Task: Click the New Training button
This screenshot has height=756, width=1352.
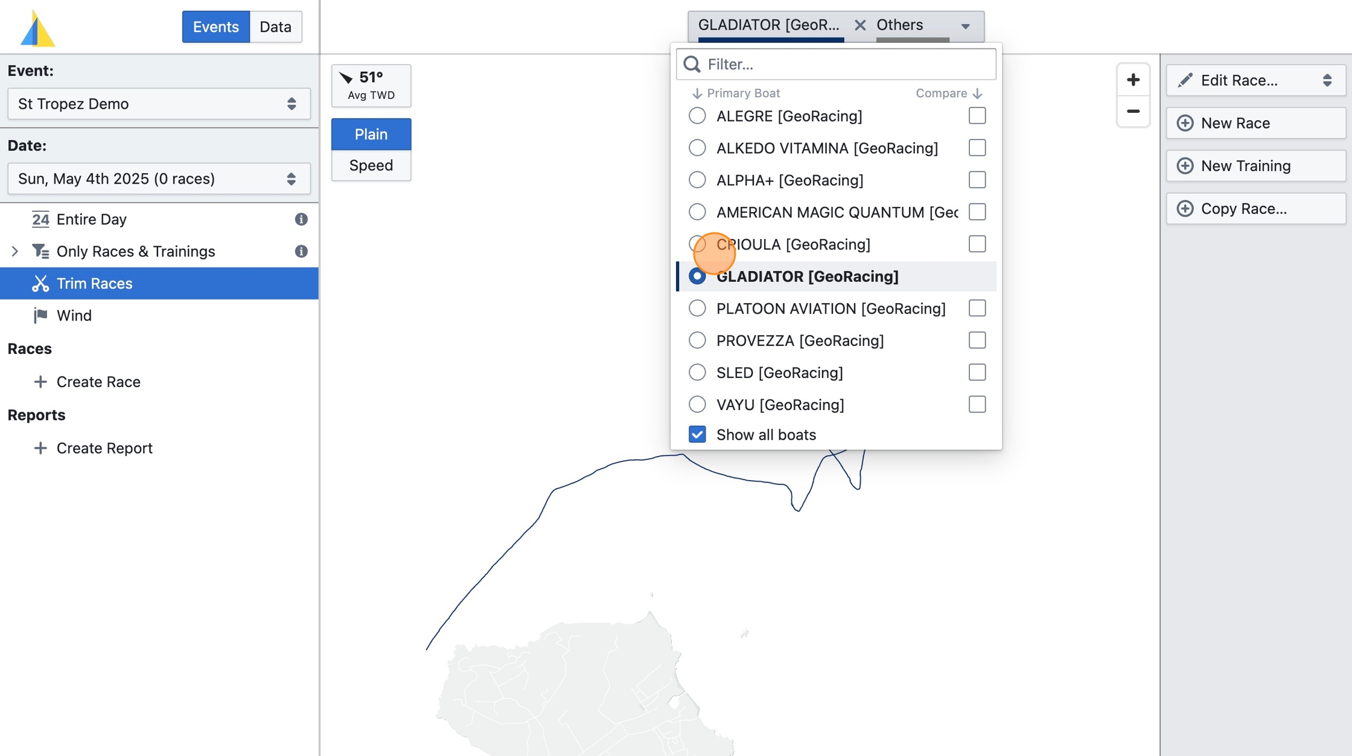Action: pyautogui.click(x=1255, y=166)
